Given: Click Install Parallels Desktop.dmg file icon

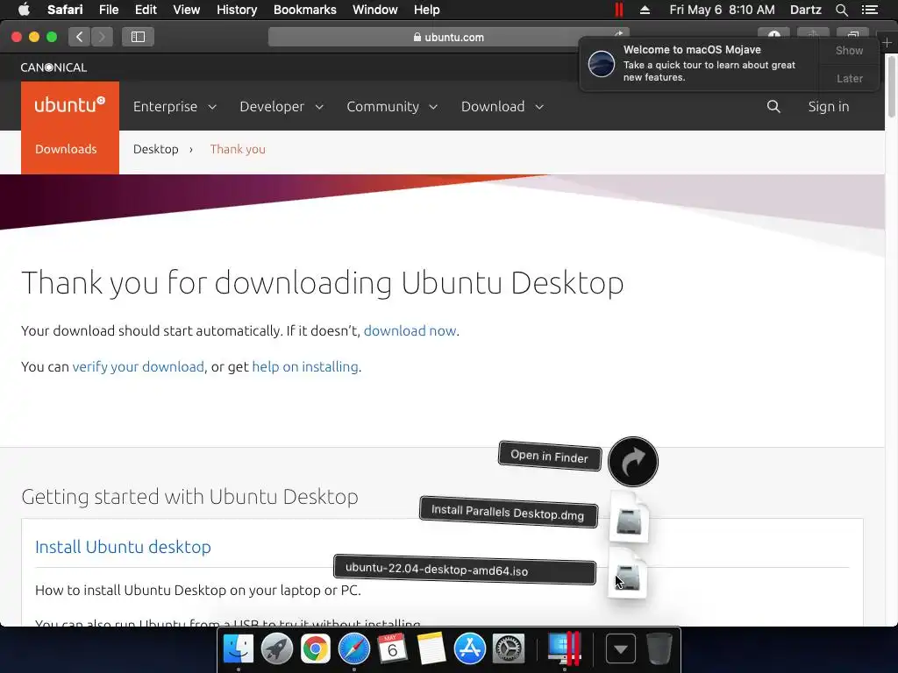Looking at the screenshot, I should pos(629,517).
